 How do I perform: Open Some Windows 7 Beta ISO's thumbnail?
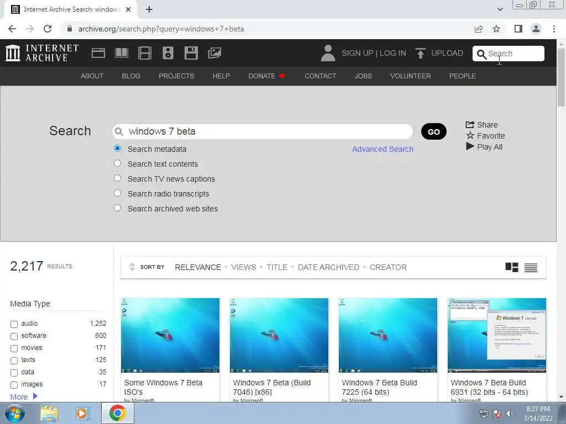[x=170, y=335]
